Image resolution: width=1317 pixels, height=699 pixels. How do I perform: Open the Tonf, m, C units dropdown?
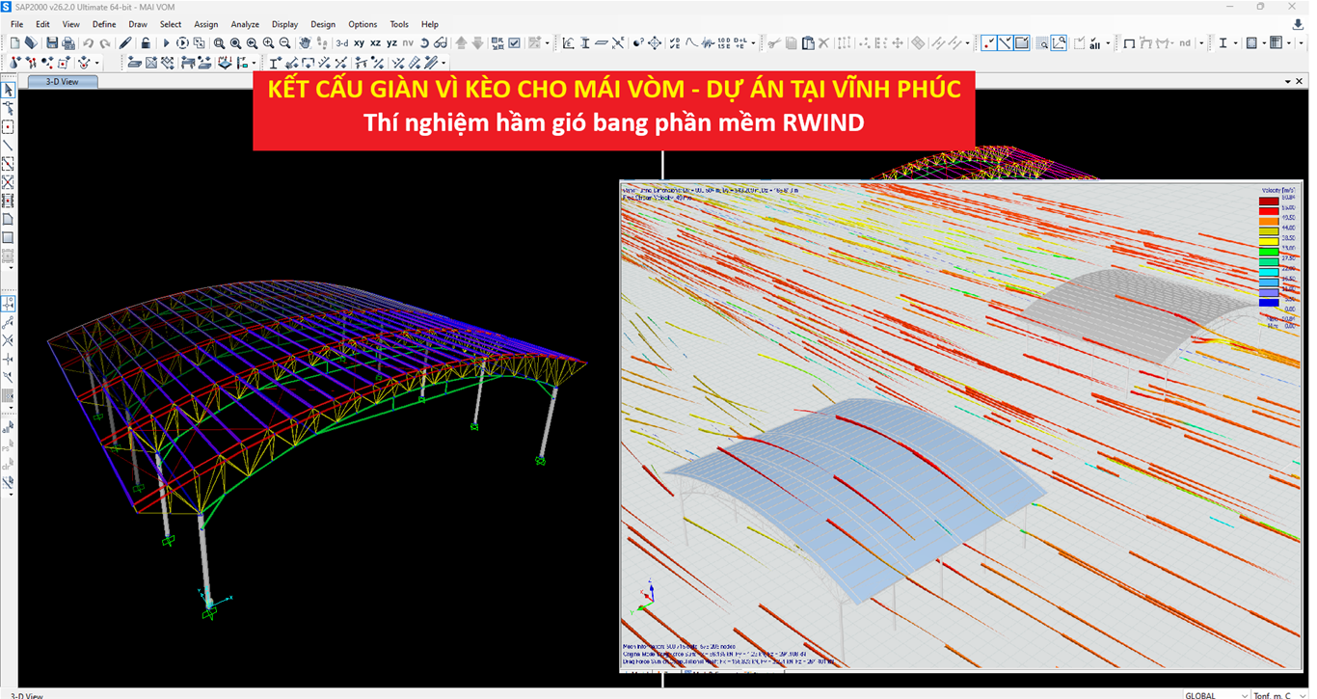(1278, 694)
